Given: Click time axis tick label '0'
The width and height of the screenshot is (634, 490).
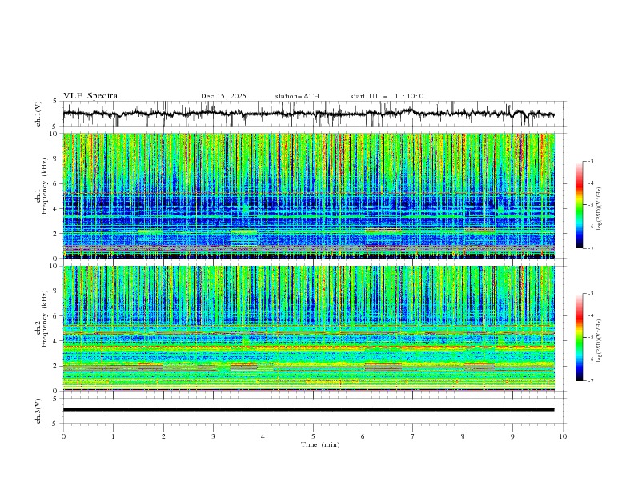Looking at the screenshot, I should pyautogui.click(x=63, y=436).
